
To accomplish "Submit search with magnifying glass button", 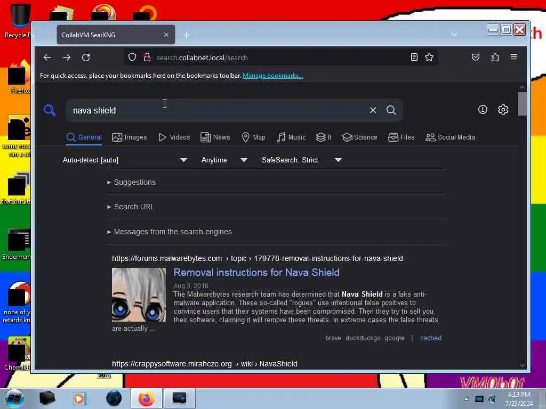I will 391,110.
